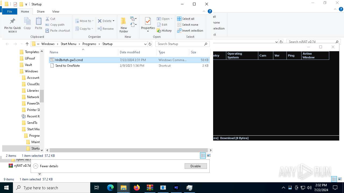Open the New item dropdown
This screenshot has height=193, width=344.
[x=134, y=19]
